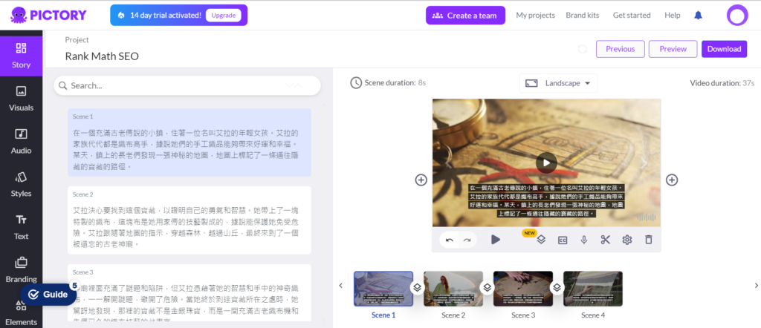Play the video preview center button
The height and width of the screenshot is (328, 761).
(546, 163)
